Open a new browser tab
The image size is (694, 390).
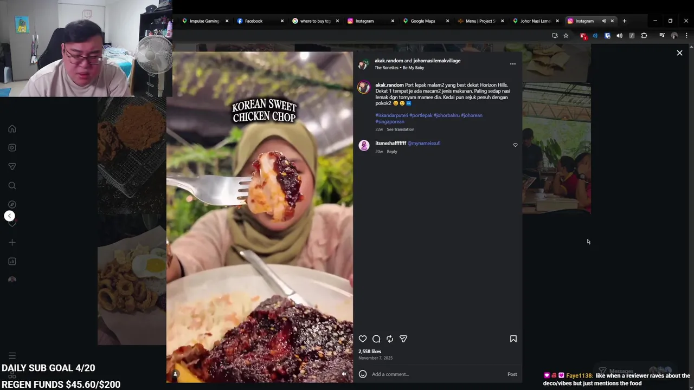[625, 21]
